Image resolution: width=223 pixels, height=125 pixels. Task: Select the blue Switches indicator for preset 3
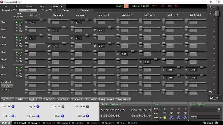178,117
